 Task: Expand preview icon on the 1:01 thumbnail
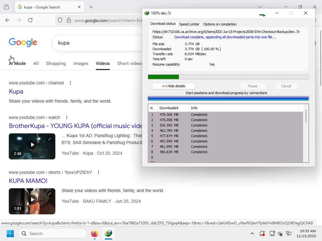pos(50,194)
